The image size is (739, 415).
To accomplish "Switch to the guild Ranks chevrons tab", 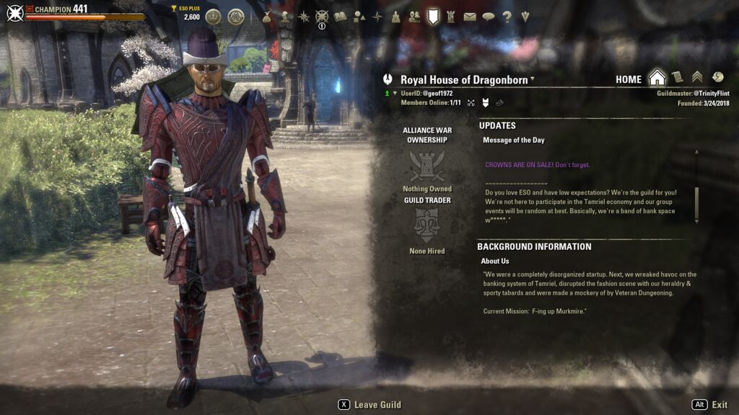I will coord(698,78).
